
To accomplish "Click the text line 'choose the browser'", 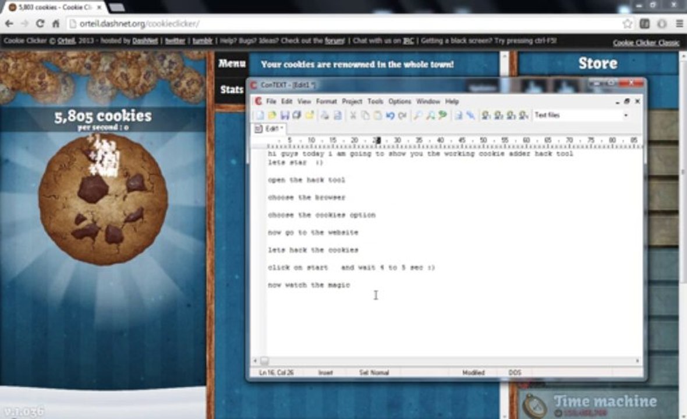I will [306, 197].
